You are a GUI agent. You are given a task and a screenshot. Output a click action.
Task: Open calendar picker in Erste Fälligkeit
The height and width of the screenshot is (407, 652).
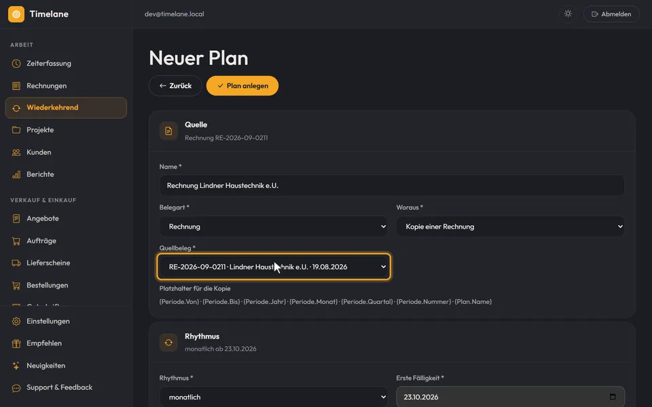pos(613,397)
